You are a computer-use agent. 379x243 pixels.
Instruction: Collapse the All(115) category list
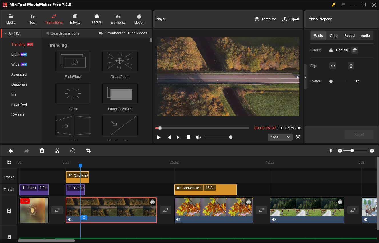point(5,33)
